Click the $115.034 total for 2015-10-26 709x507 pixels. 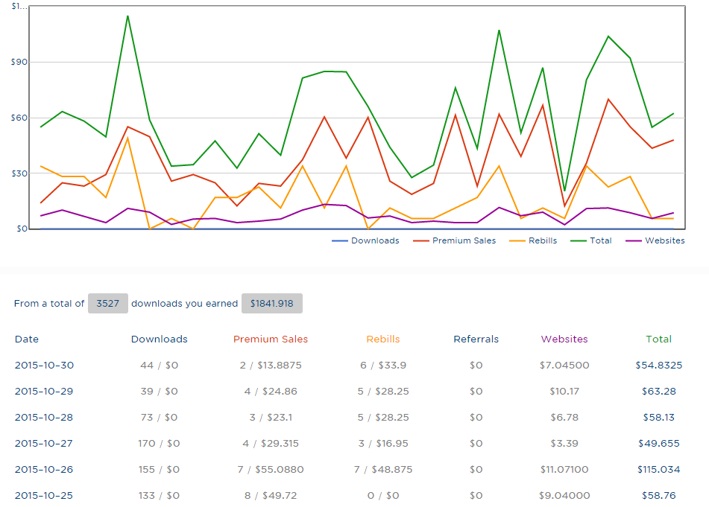tap(659, 469)
